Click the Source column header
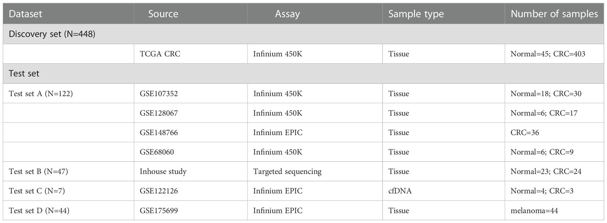Image resolution: width=607 pixels, height=223 pixels. coord(163,14)
